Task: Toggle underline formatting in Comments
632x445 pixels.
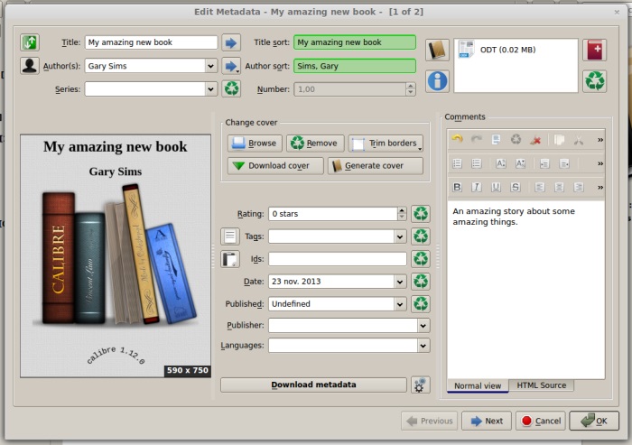Action: pos(496,187)
